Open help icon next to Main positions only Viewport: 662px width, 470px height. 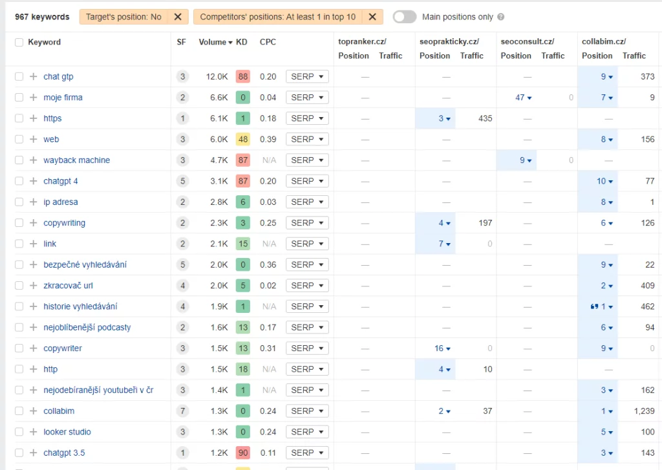click(x=501, y=17)
